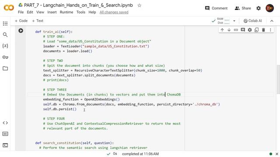Open the Edit menu

(x=30, y=12)
